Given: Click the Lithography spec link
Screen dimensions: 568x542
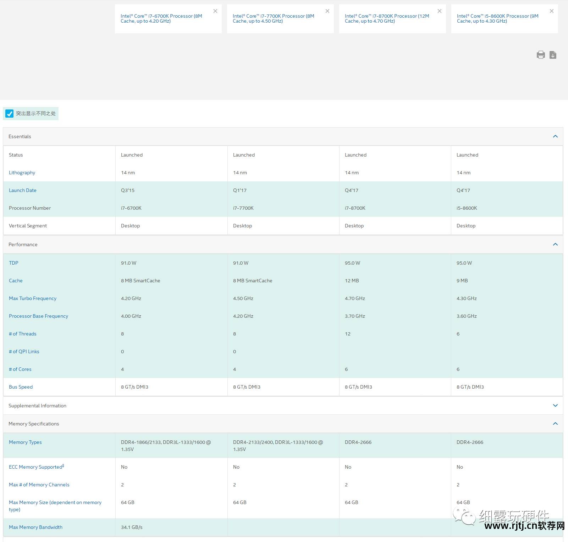Looking at the screenshot, I should (22, 173).
